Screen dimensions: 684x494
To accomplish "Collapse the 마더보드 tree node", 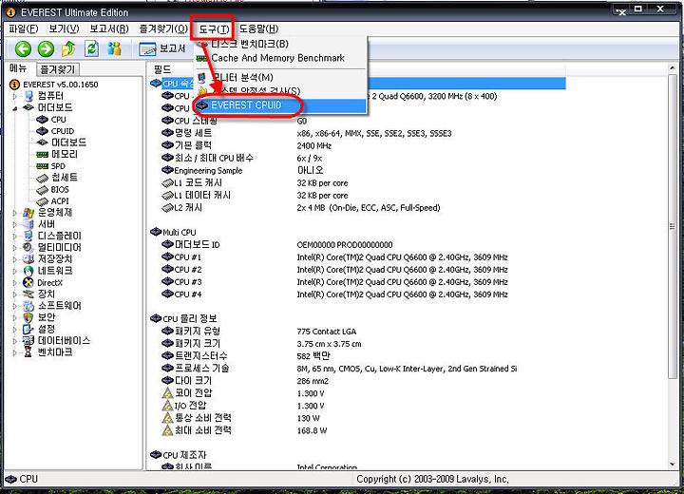I will click(15, 107).
